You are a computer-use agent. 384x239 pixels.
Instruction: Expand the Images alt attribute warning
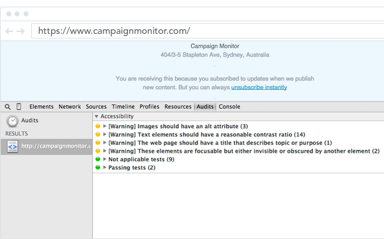(105, 126)
